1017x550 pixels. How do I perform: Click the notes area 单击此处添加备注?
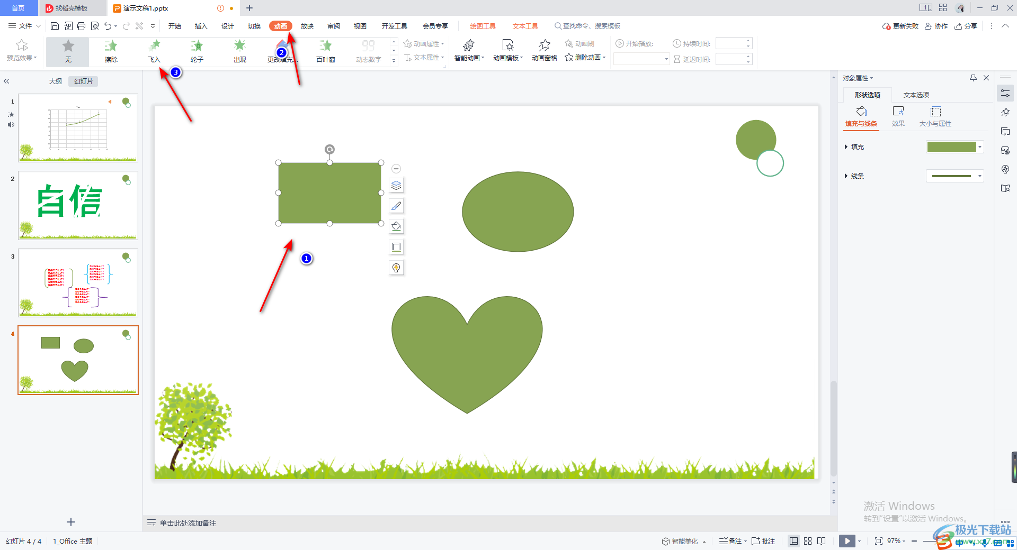(x=188, y=523)
